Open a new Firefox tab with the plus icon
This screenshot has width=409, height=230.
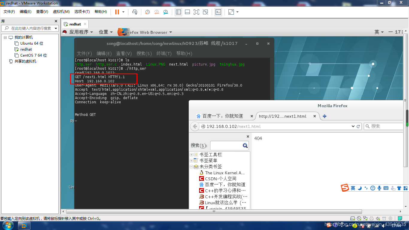324,116
